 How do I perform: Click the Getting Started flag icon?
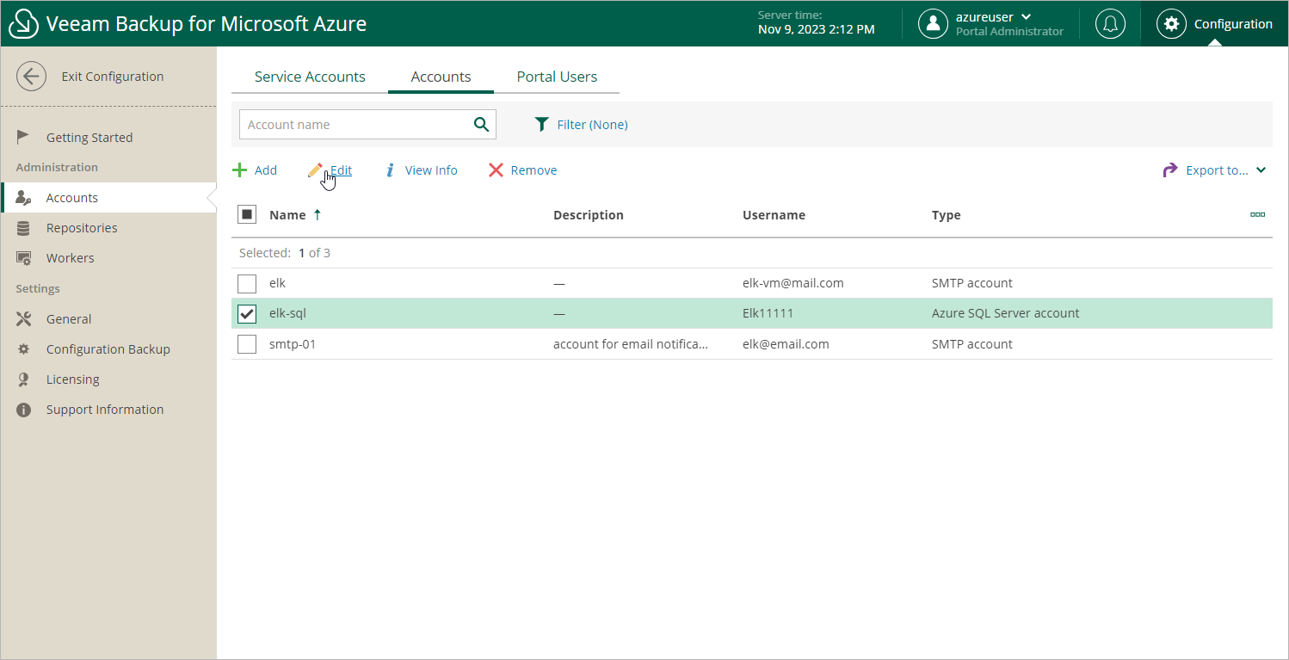(x=24, y=137)
